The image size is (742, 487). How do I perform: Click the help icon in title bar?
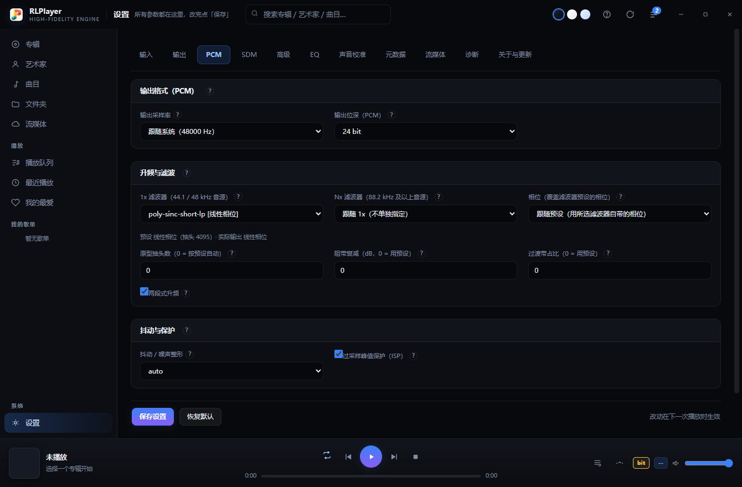(607, 14)
